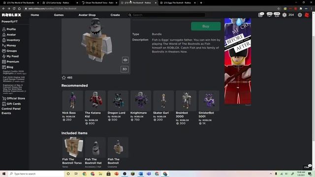This screenshot has height=177, width=315.
Task: Open Inventory from the sidebar
Action: (11, 40)
